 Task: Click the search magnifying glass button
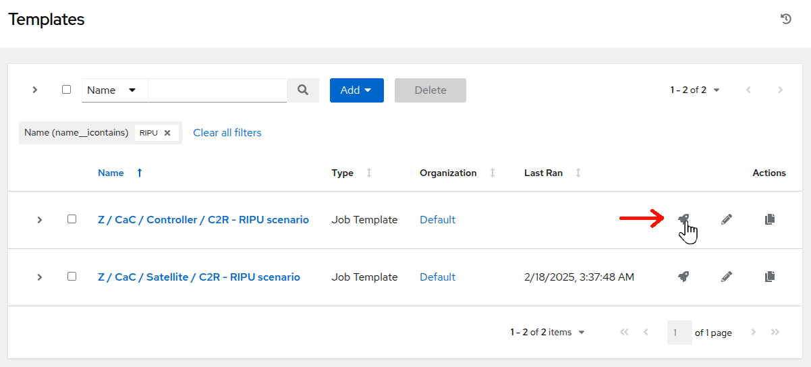pos(303,90)
